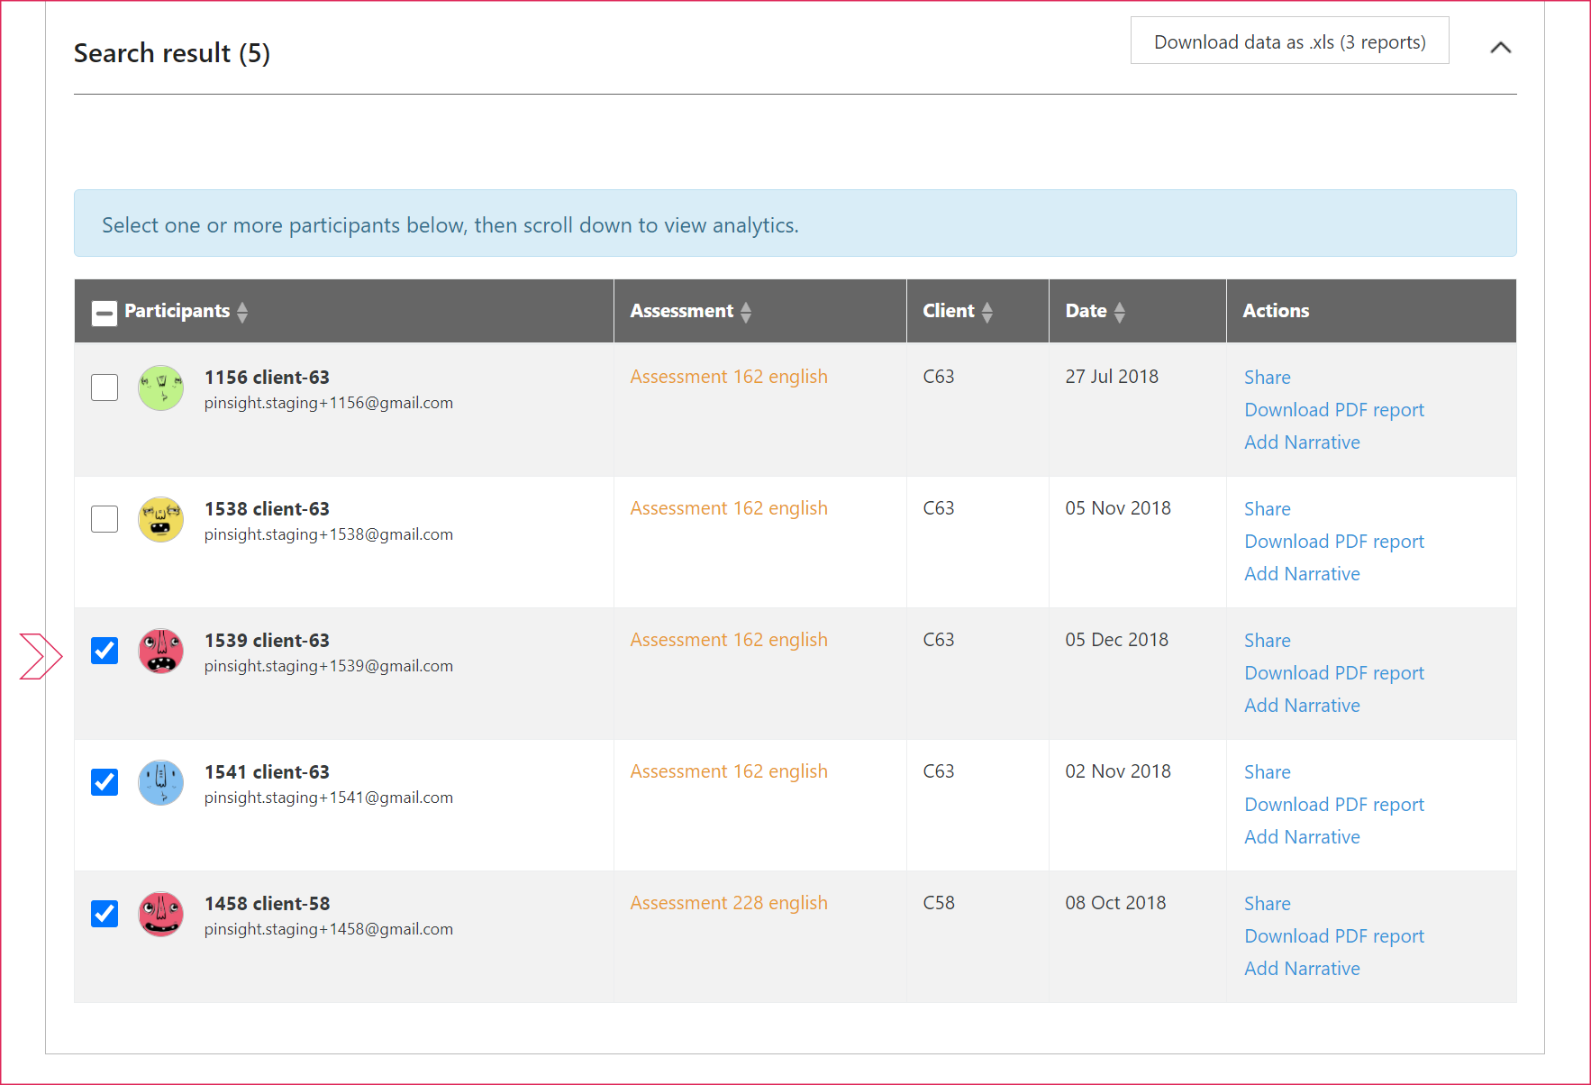Click the avatar of 1458 client-58
Viewport: 1591px width, 1085px height.
tap(160, 915)
